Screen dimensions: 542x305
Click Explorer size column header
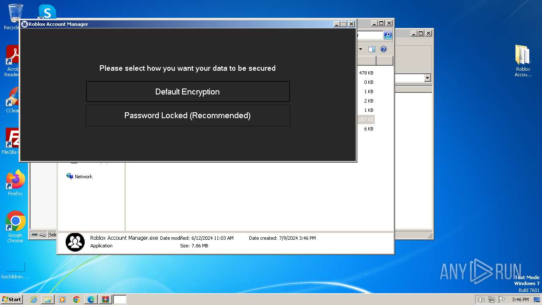[x=367, y=61]
